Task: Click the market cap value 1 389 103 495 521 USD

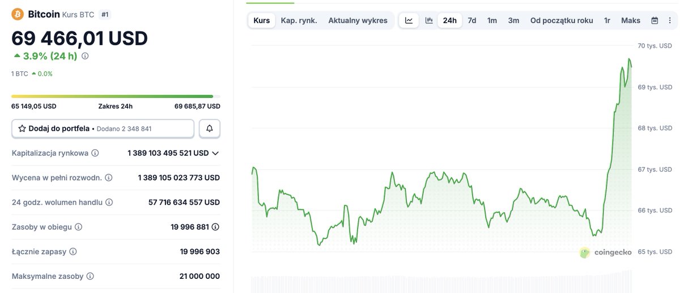Action: [168, 153]
